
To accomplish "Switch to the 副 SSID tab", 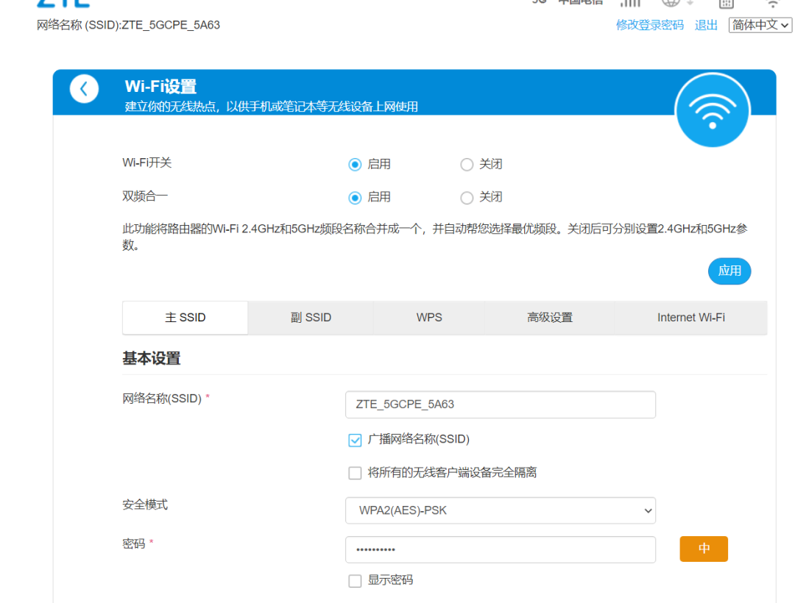I will coord(310,317).
